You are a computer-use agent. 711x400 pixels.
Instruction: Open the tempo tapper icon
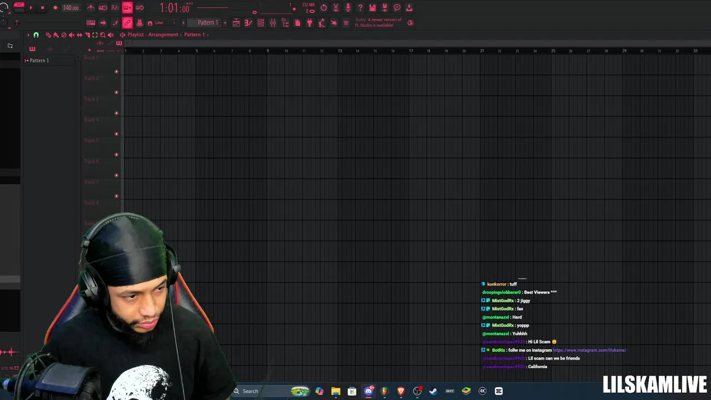(x=322, y=23)
